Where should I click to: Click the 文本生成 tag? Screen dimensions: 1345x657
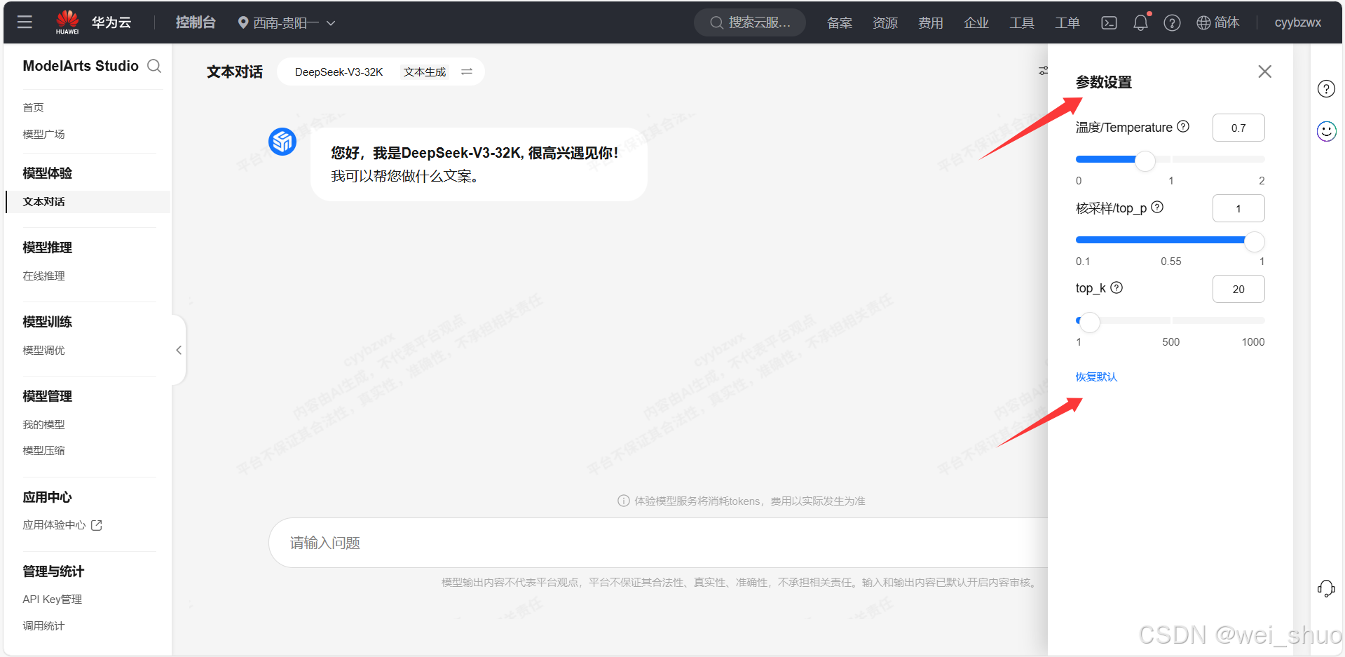pos(425,72)
